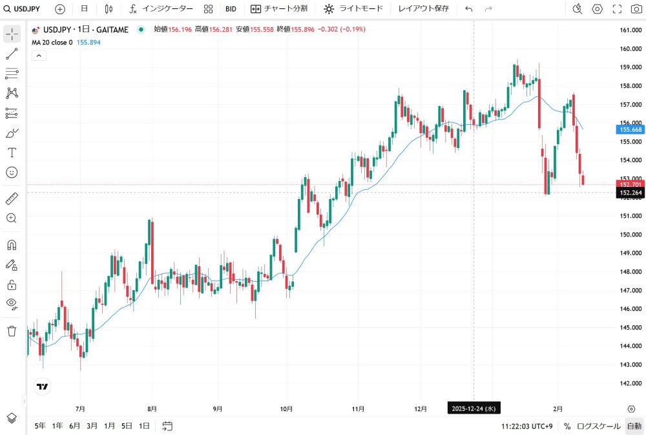
Task: Open the candlestick chart type dropdown
Action: [x=109, y=9]
